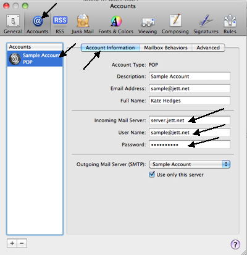The image size is (247, 255).
Task: Open Composing preferences
Action: pos(175,24)
